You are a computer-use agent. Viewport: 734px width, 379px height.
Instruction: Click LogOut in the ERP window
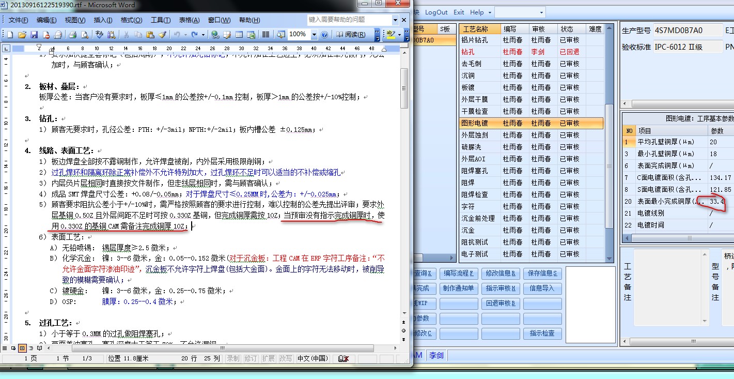coord(436,12)
